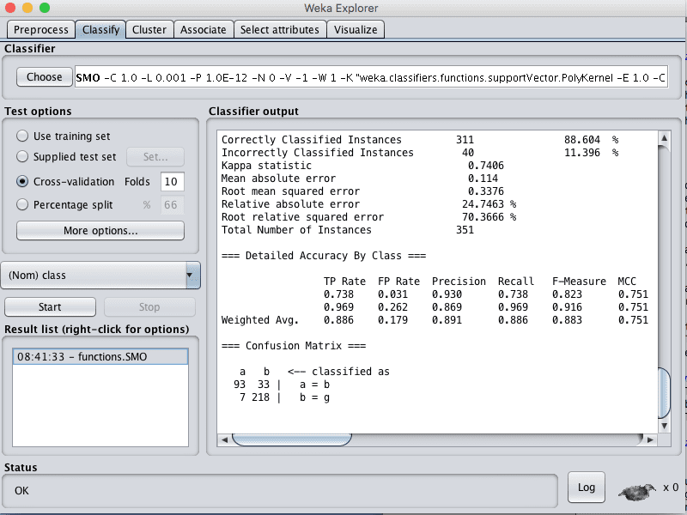Click the green maximize window button
The height and width of the screenshot is (515, 687).
45,8
